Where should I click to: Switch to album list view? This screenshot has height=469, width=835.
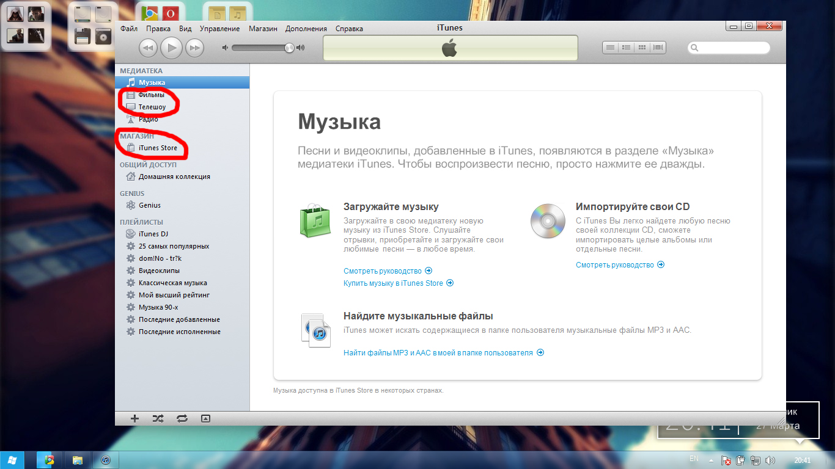click(x=626, y=48)
